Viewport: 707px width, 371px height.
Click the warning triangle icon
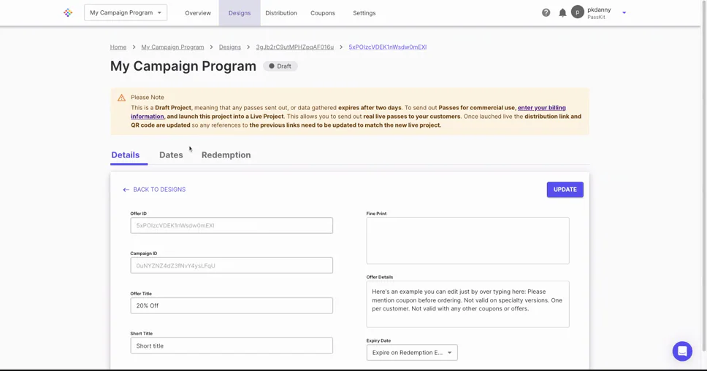coord(121,98)
